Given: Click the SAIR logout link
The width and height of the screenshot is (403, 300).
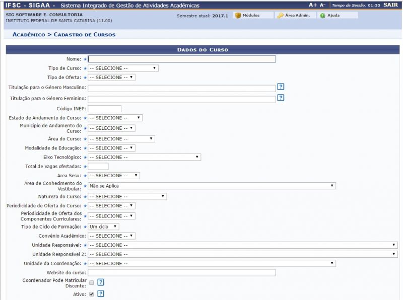Looking at the screenshot, I should pos(390,5).
